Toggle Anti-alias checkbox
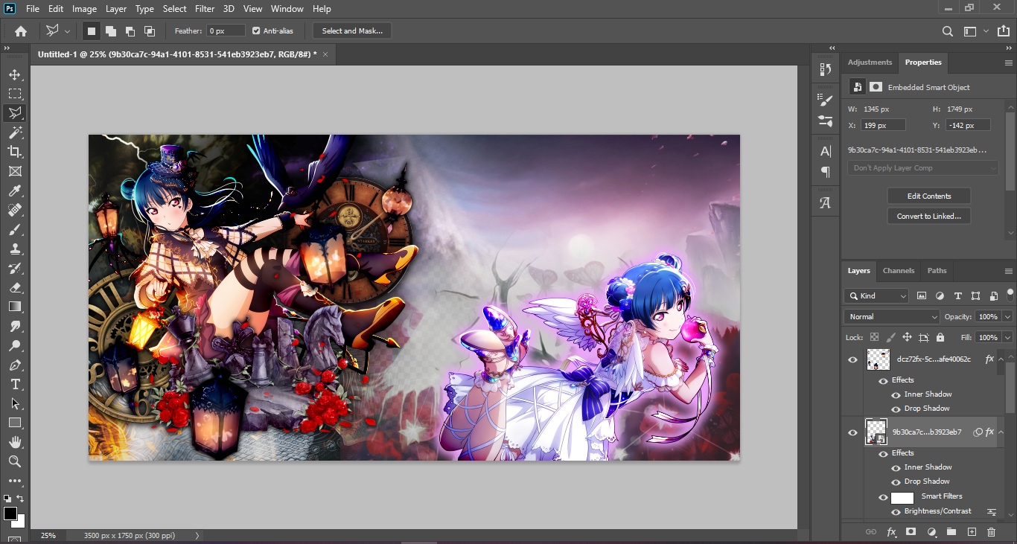The width and height of the screenshot is (1017, 544). [256, 31]
